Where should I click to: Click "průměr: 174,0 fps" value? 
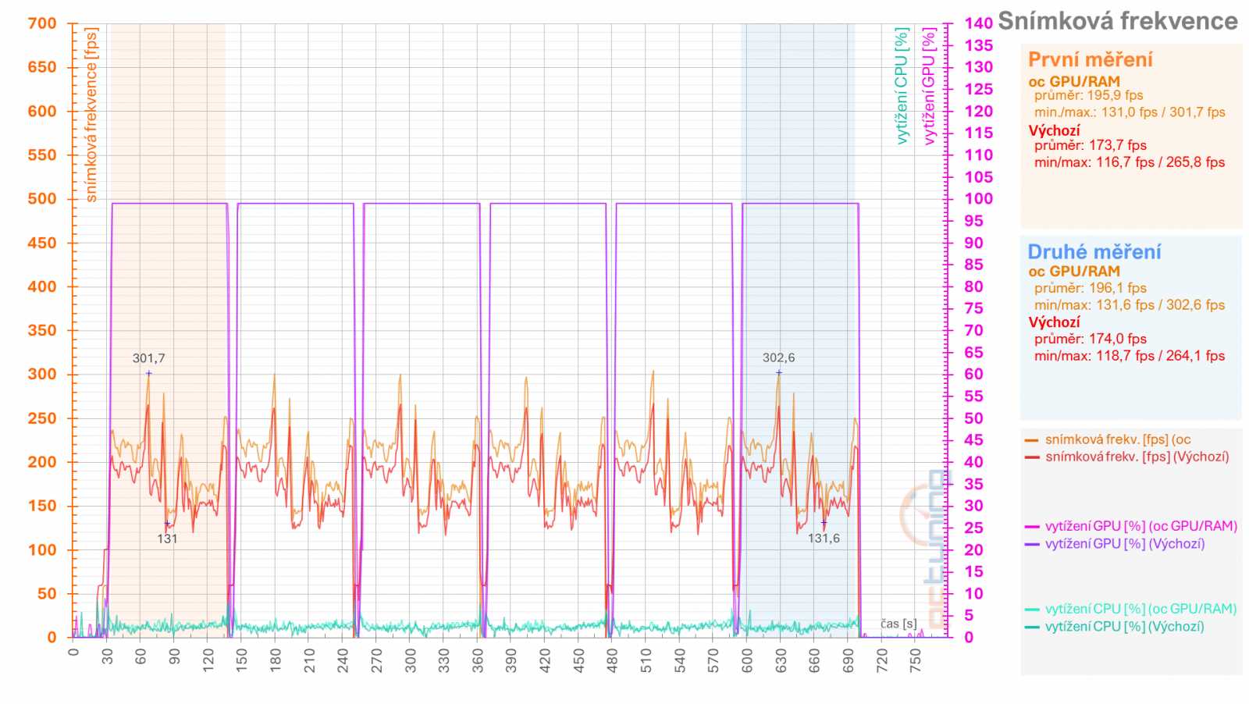(1090, 339)
